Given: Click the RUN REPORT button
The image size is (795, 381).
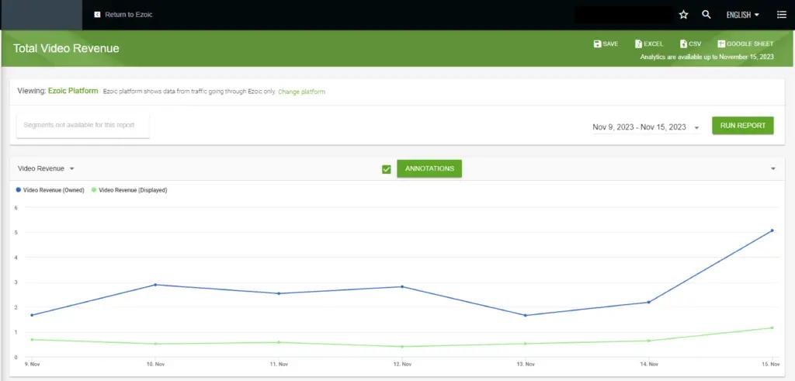Looking at the screenshot, I should (x=743, y=126).
